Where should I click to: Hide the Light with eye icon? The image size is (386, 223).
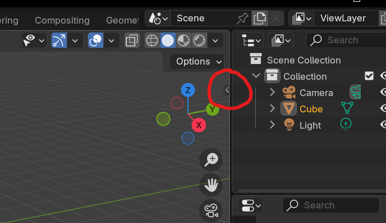pyautogui.click(x=383, y=125)
